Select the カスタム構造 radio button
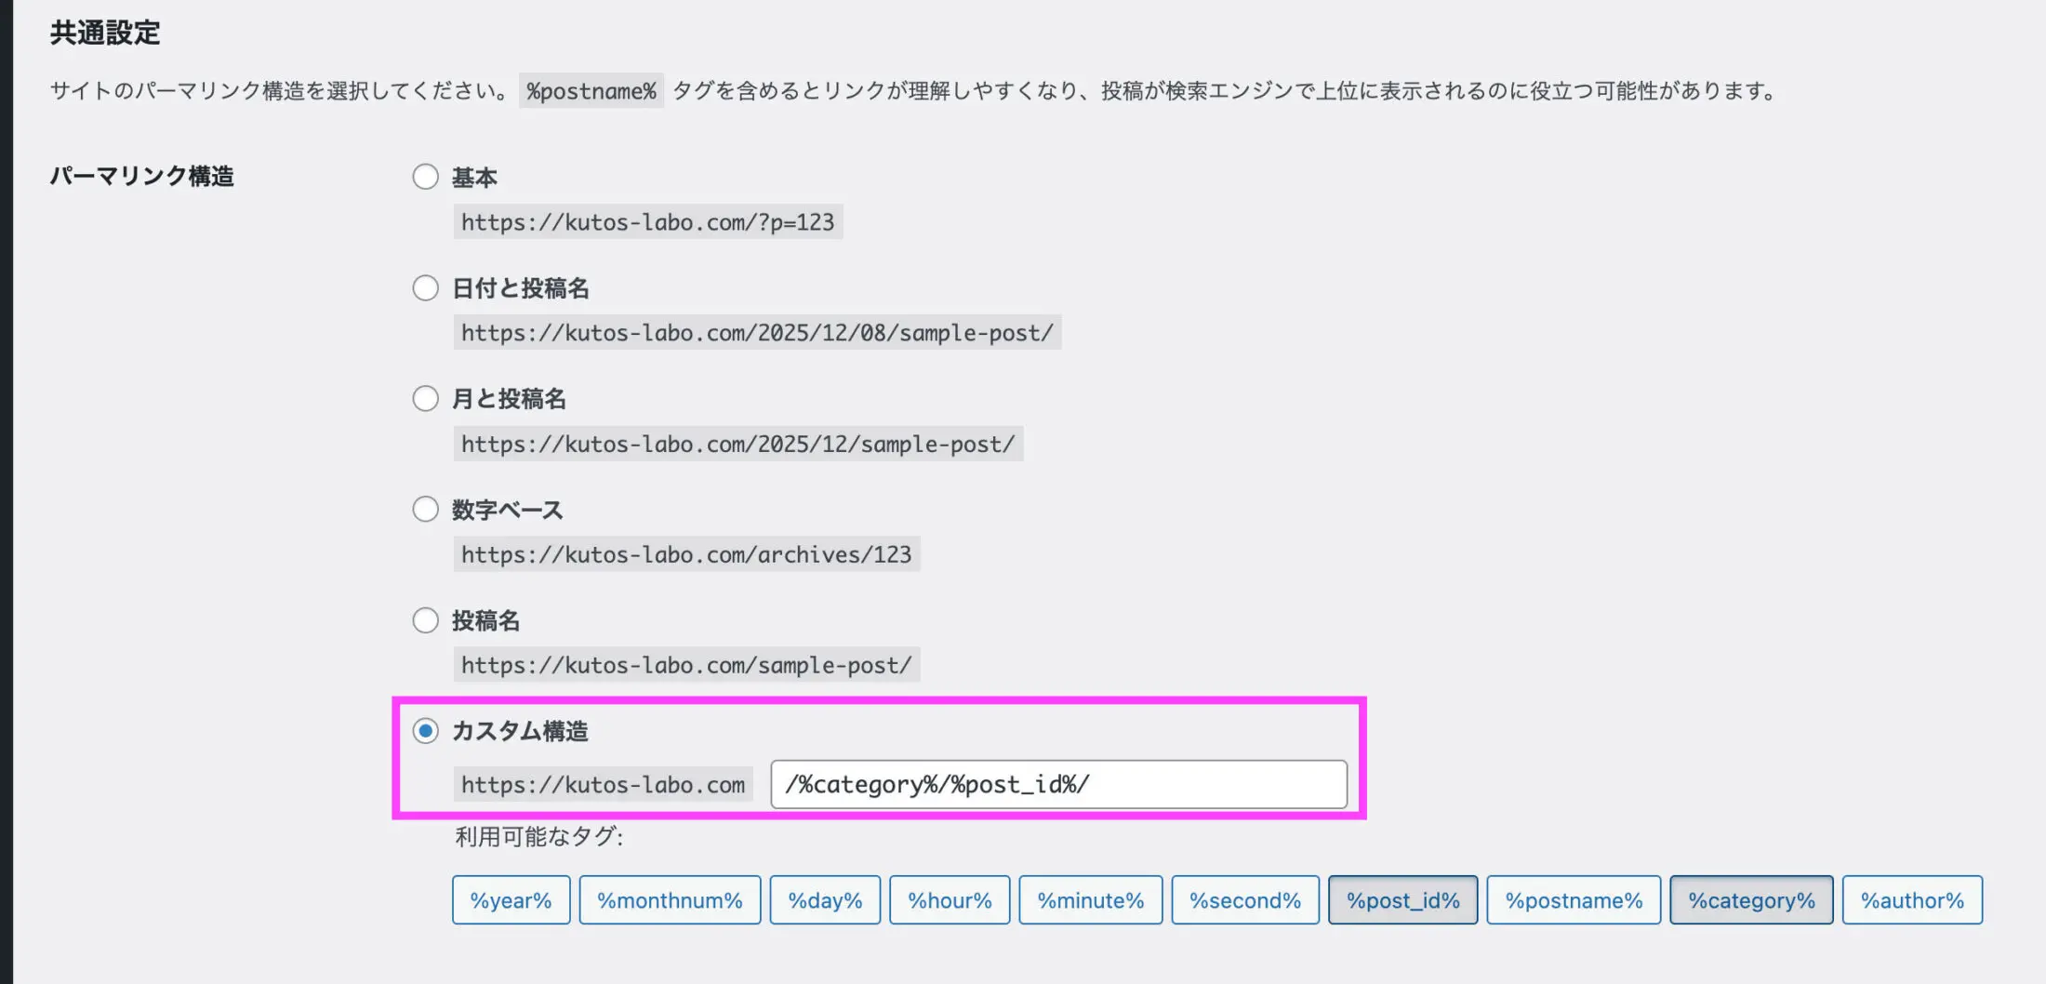2046x984 pixels. [425, 731]
